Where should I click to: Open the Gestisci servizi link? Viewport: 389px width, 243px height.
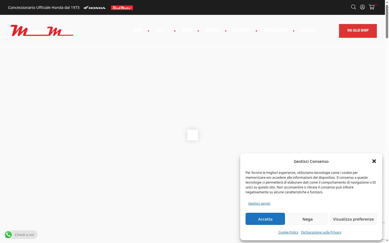[x=259, y=204]
